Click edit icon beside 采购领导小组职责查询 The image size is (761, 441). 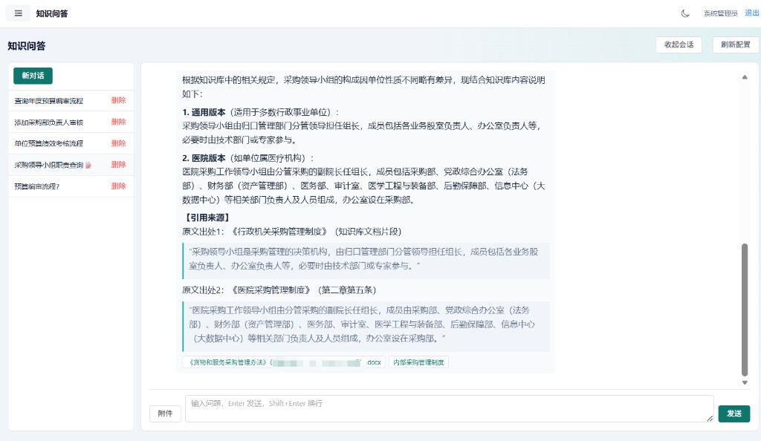tap(88, 166)
